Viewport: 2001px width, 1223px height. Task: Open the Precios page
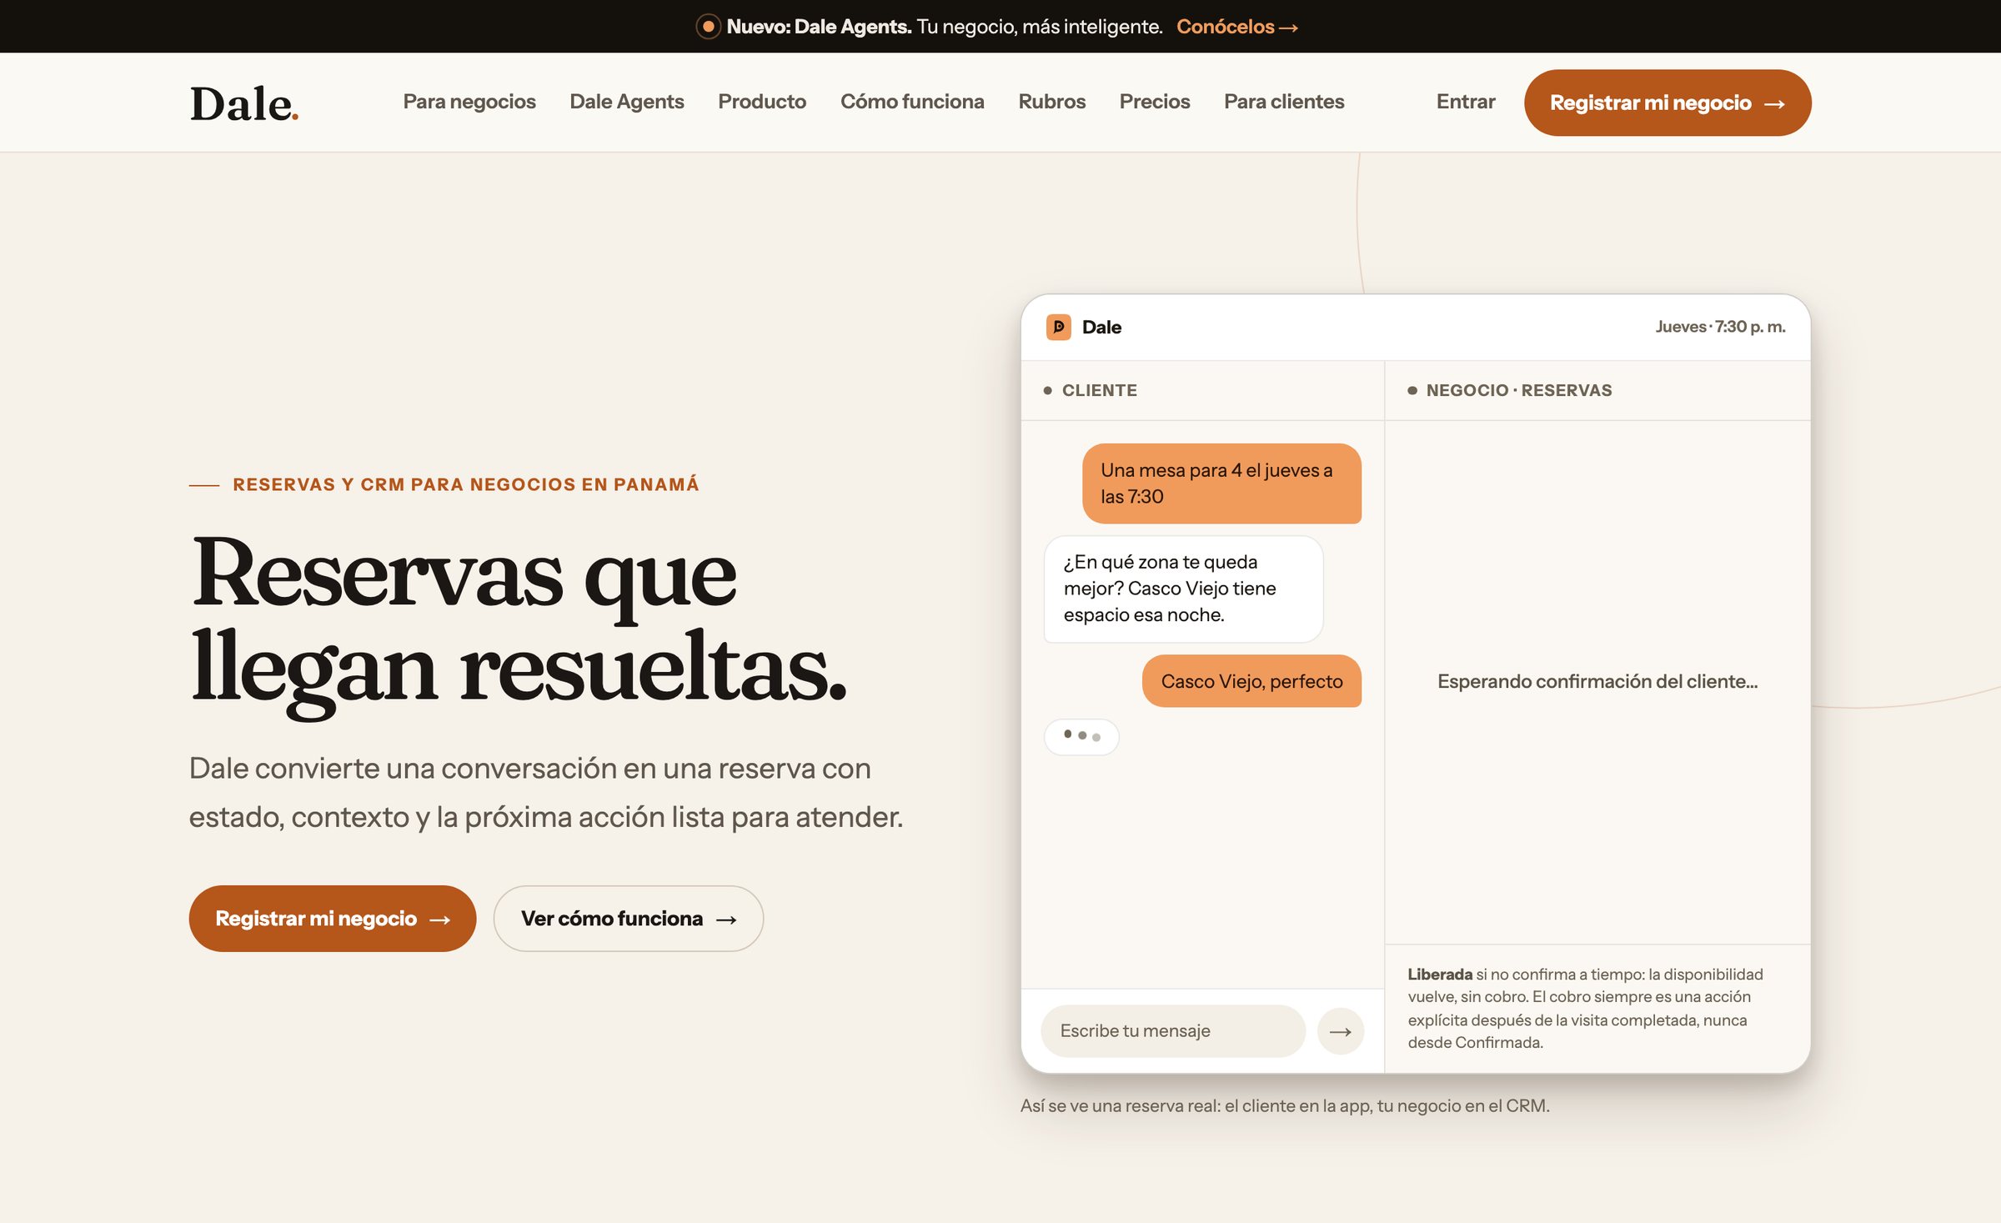[x=1155, y=102]
